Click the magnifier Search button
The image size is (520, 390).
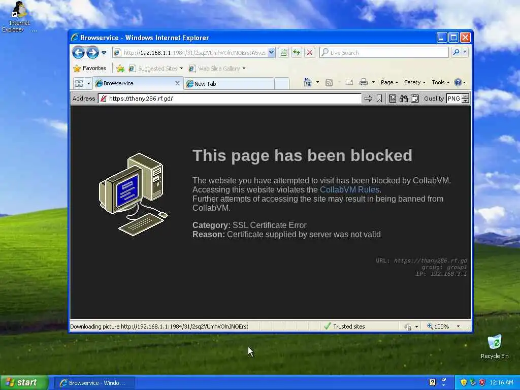click(457, 52)
